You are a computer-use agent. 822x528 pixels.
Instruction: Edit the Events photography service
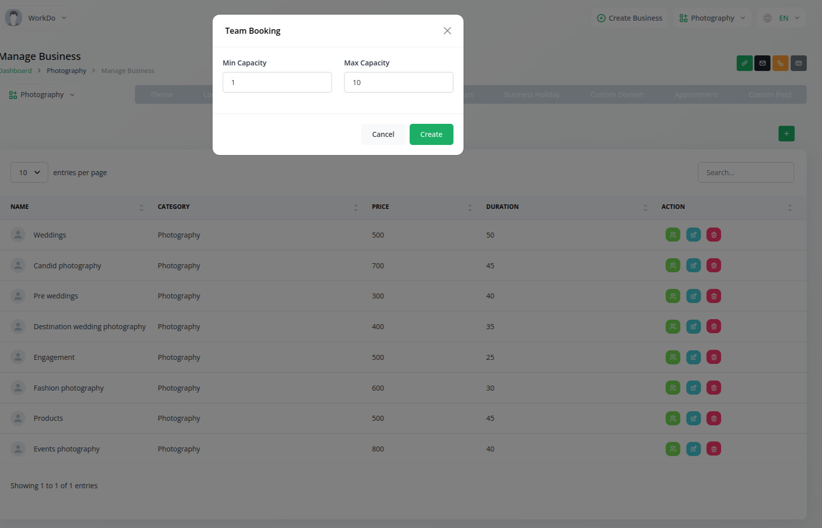point(693,449)
